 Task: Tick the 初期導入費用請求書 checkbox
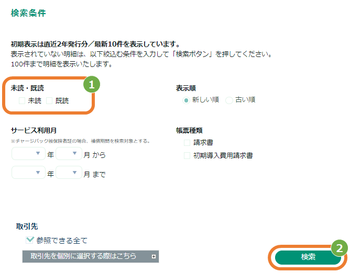coord(187,155)
